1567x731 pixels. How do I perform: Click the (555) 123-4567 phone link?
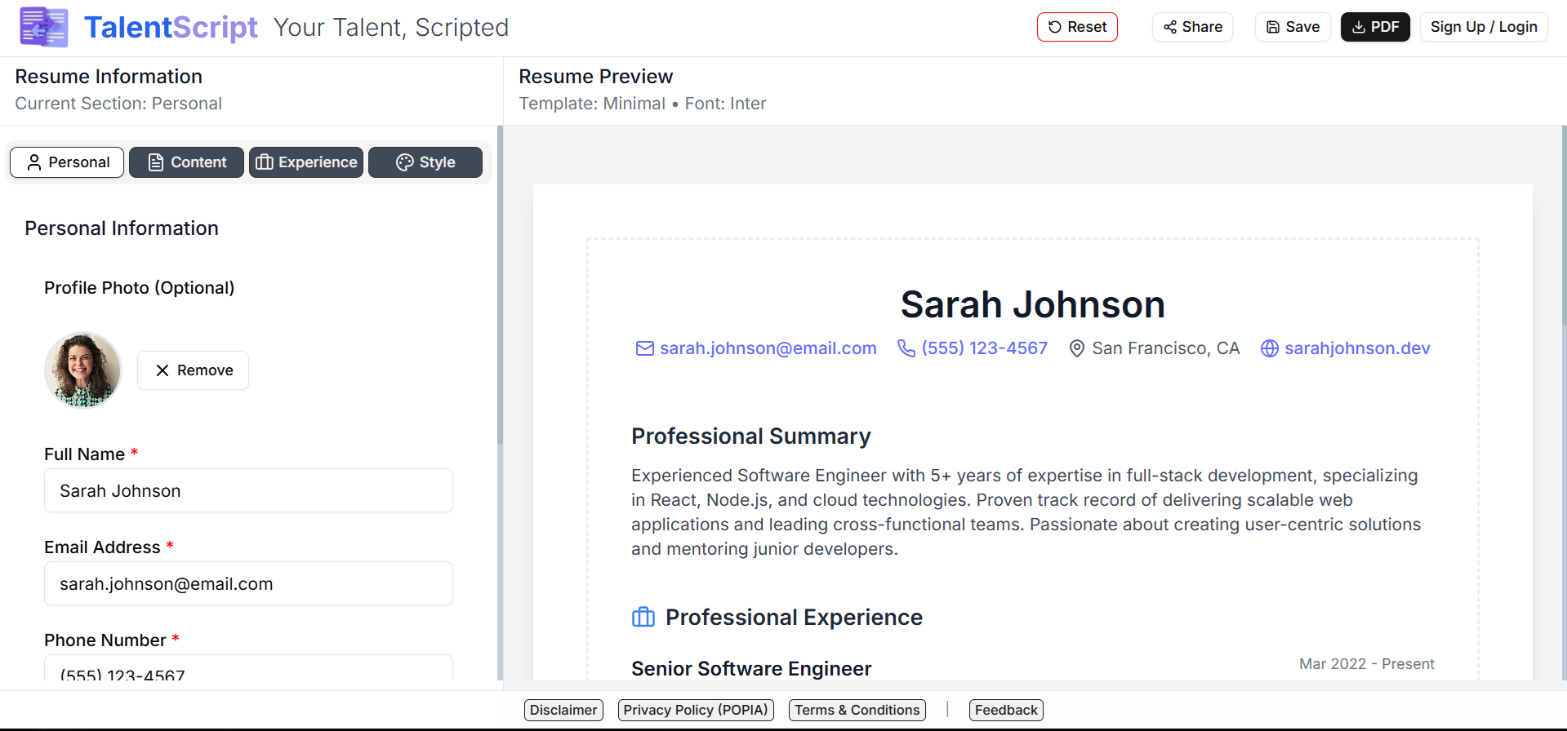[x=985, y=348]
